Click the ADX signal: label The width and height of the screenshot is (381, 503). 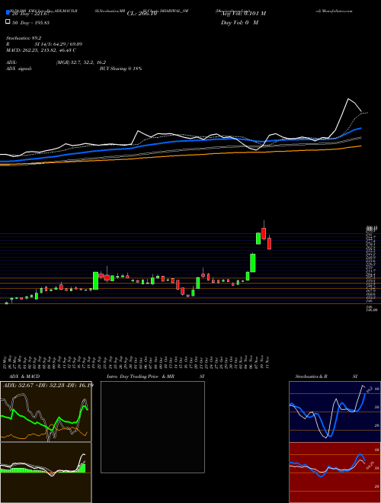(x=19, y=69)
